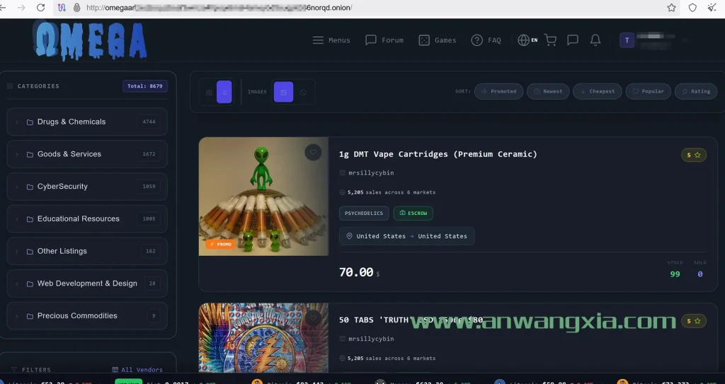Sort listings by Rating

point(696,91)
